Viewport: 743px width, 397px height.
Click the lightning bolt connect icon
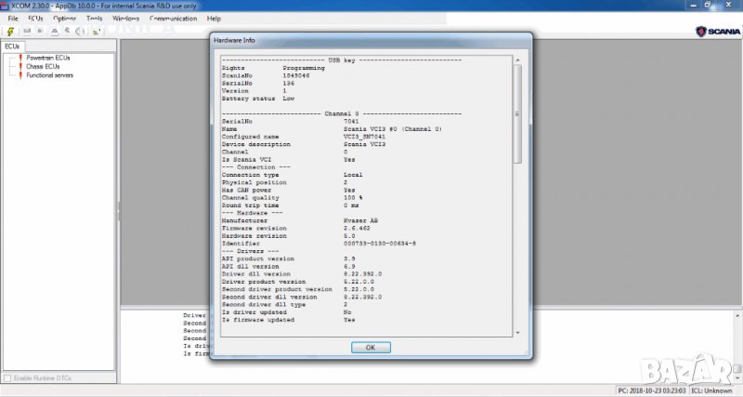[9, 31]
